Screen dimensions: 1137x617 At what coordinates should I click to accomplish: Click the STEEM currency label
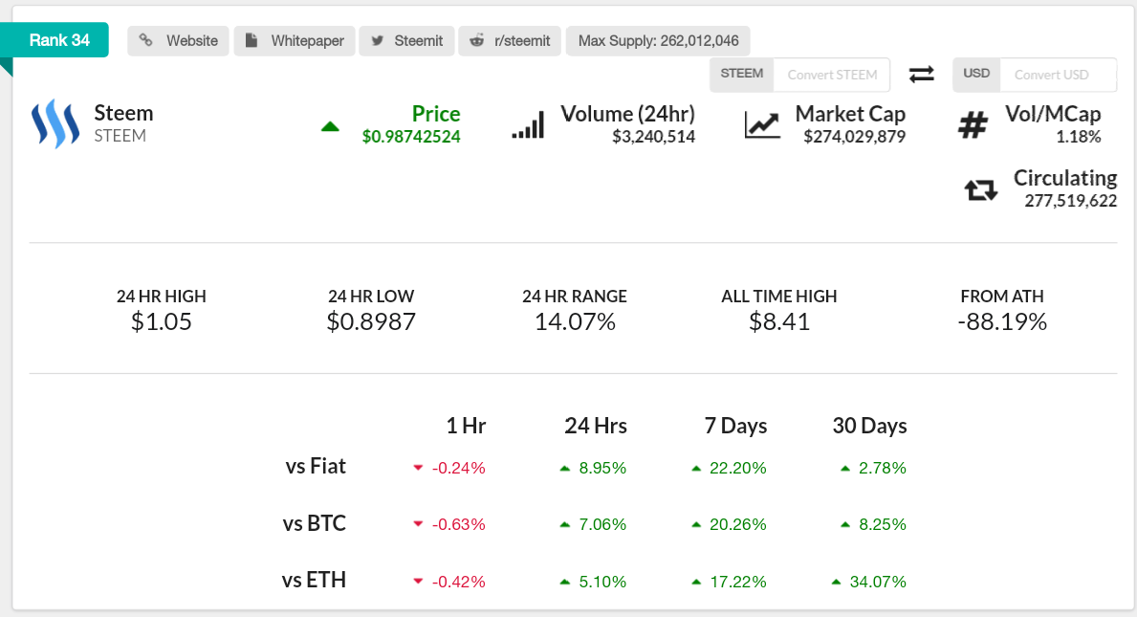[742, 75]
